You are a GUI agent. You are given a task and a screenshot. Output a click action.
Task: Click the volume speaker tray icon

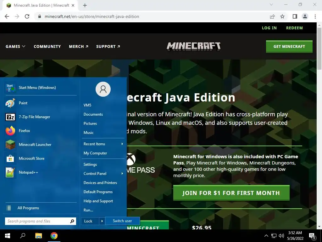pos(281,236)
